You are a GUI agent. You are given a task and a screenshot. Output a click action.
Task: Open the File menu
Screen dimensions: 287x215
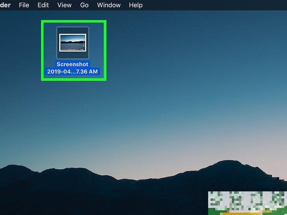24,5
